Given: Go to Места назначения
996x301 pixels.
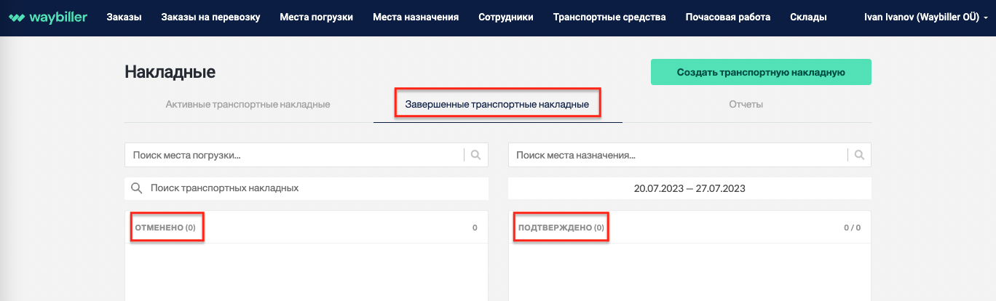Looking at the screenshot, I should pyautogui.click(x=416, y=17).
